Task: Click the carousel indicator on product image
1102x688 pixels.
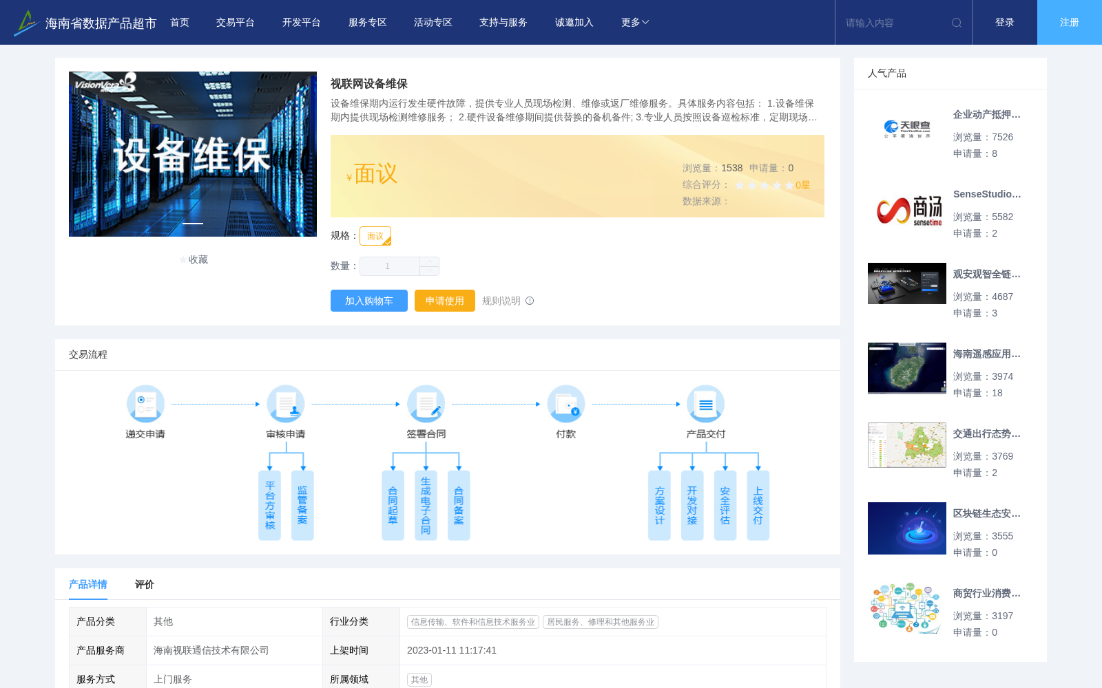Action: (193, 224)
